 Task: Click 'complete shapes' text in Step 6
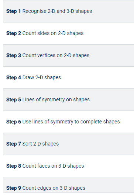click(x=100, y=122)
